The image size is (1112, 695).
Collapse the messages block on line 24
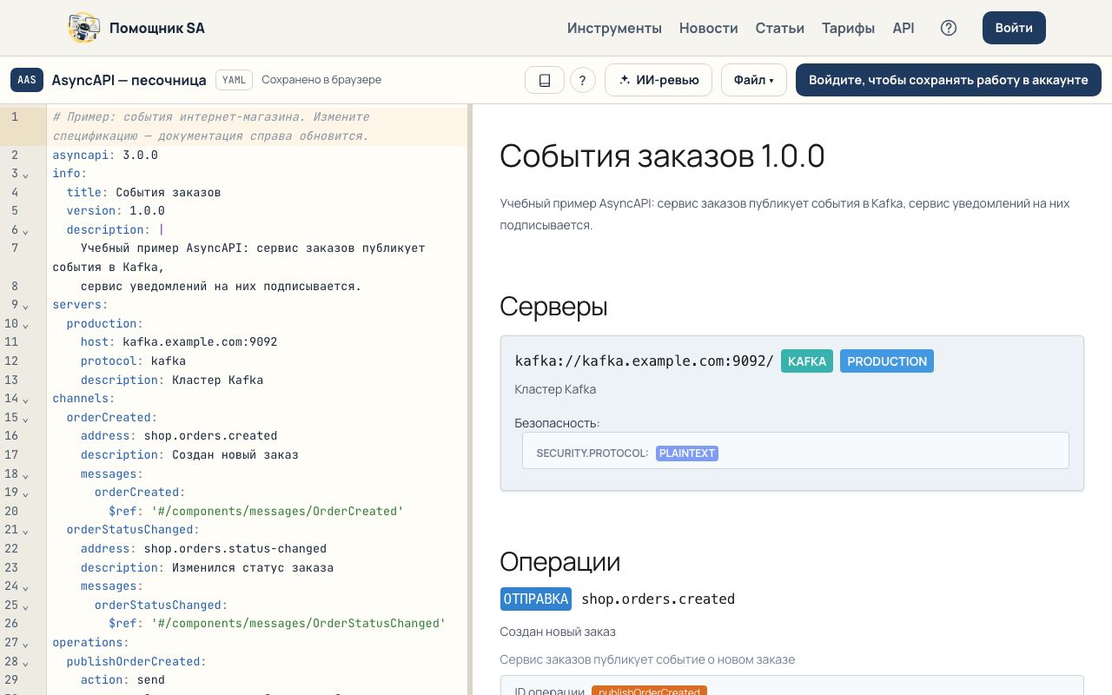tap(25, 586)
